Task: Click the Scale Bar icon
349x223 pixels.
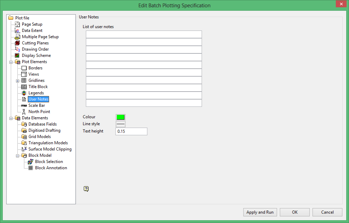Action: 24,106
